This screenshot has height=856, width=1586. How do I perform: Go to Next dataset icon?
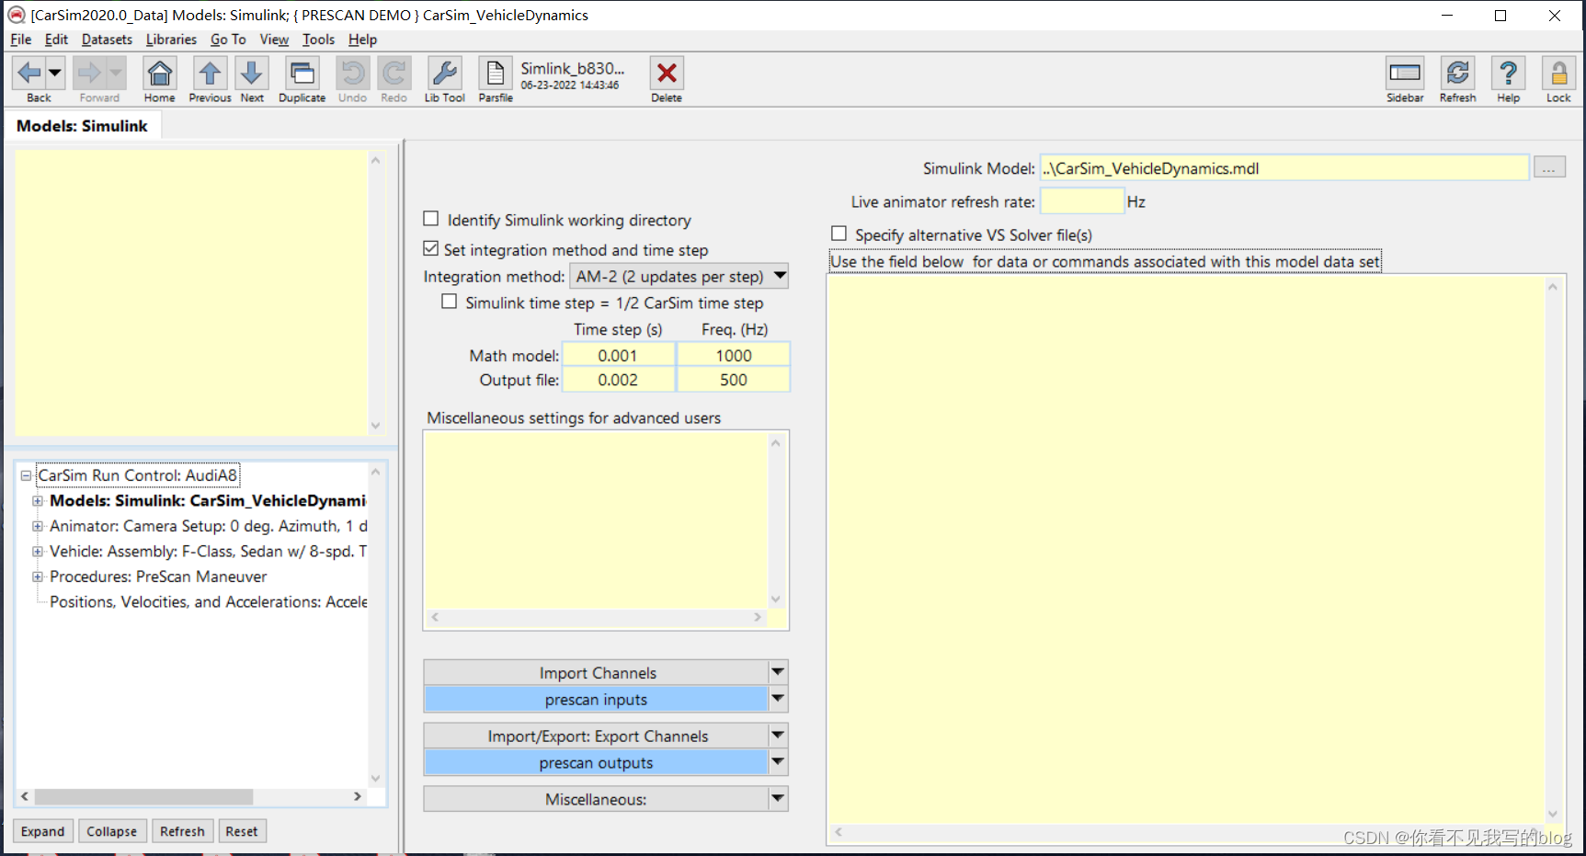click(252, 73)
